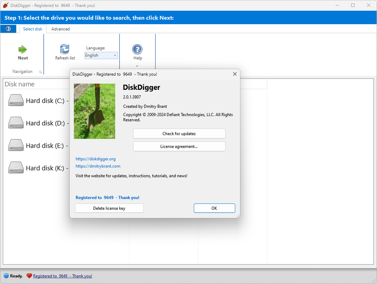Click the Delete license key button

click(109, 208)
